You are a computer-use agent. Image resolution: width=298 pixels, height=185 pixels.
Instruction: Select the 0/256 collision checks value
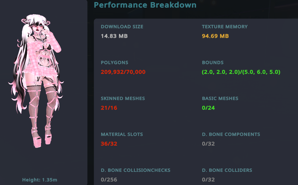pos(109,180)
